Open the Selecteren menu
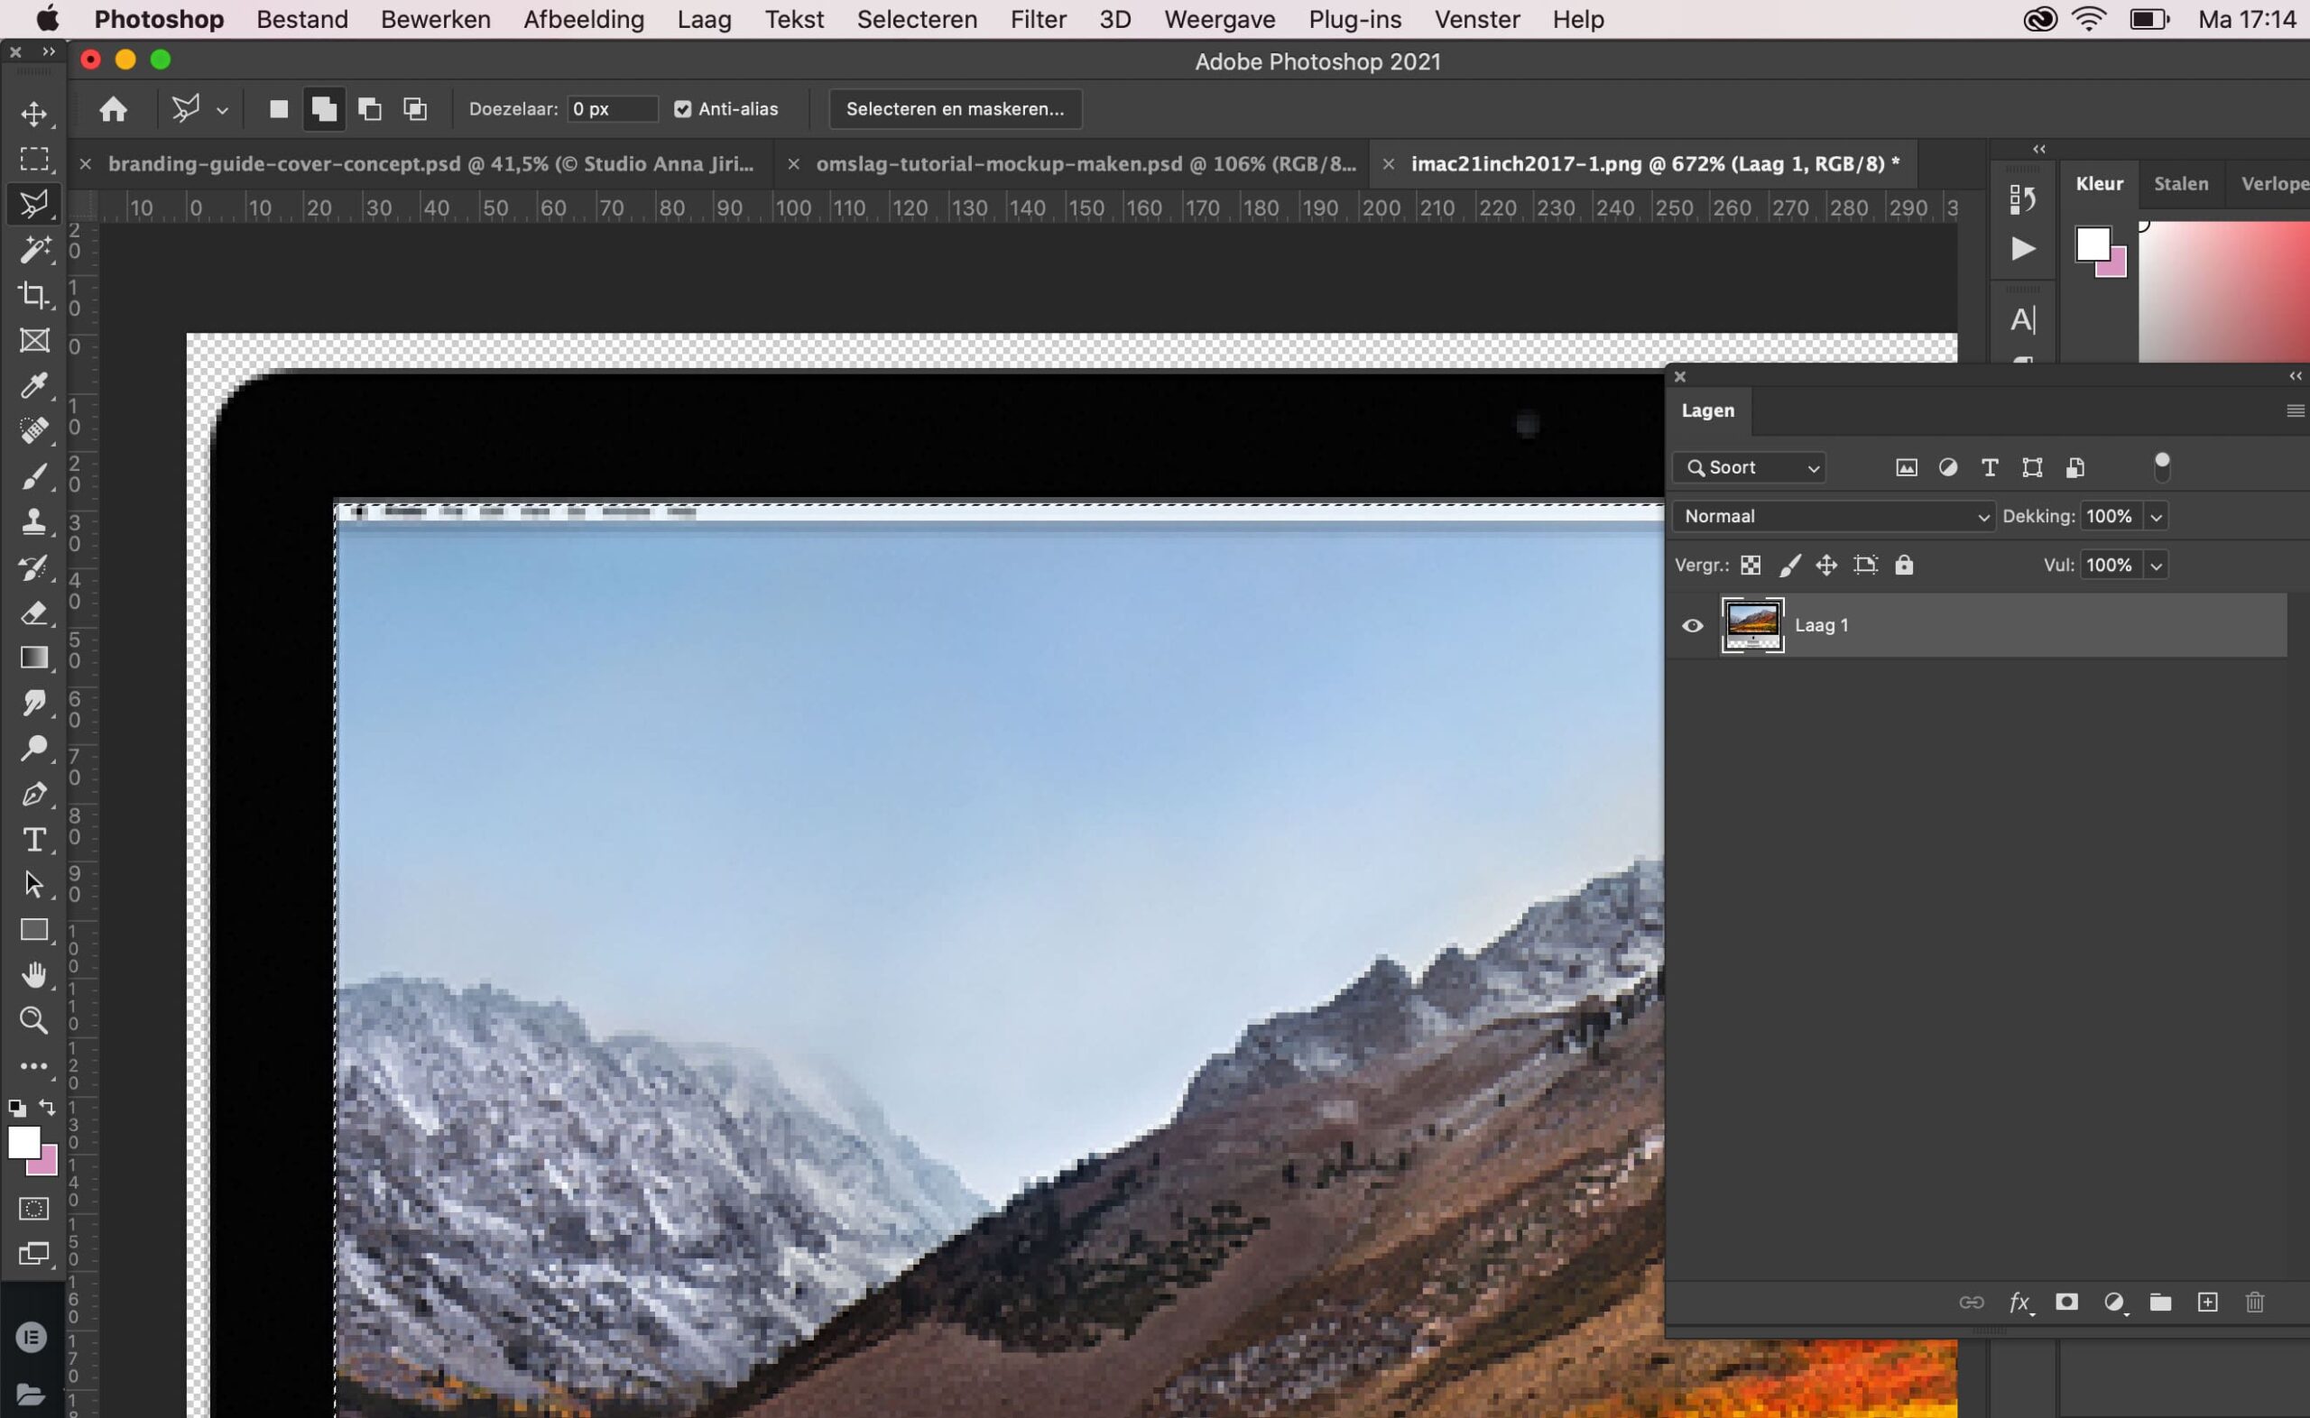The width and height of the screenshot is (2310, 1418). [916, 19]
